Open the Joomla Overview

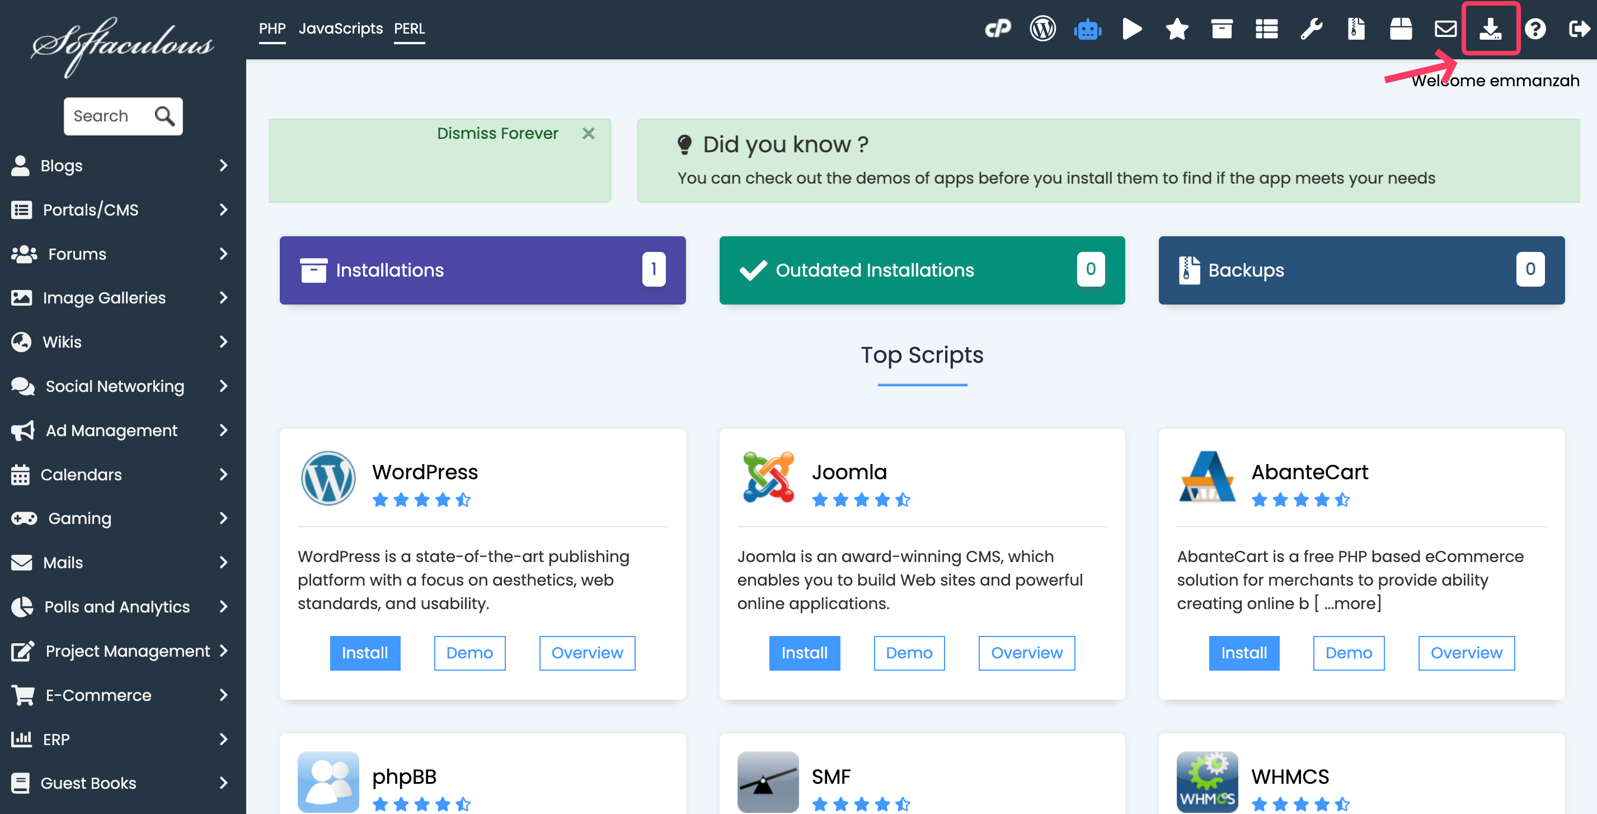click(1027, 653)
